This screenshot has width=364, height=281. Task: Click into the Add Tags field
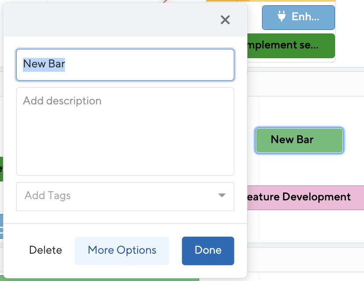(125, 196)
